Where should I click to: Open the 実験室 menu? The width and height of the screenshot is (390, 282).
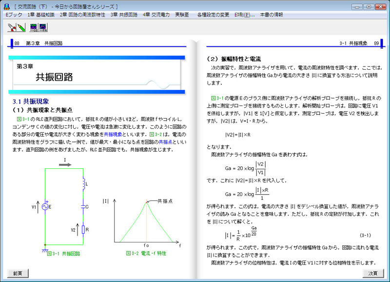(x=182, y=15)
